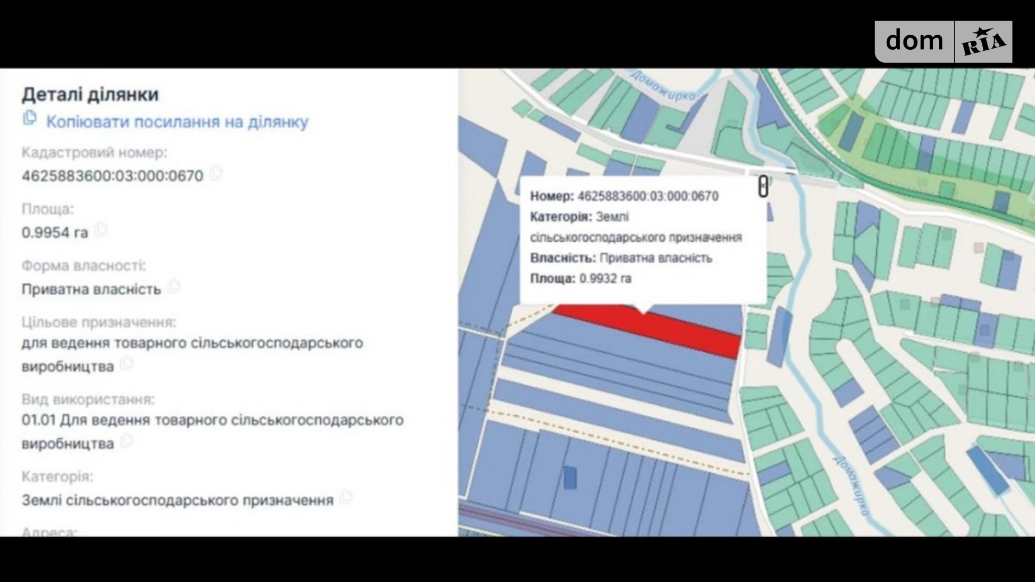Click the Адреса section at panel bottom
Screen dimensions: 1035x582
[x=48, y=532]
